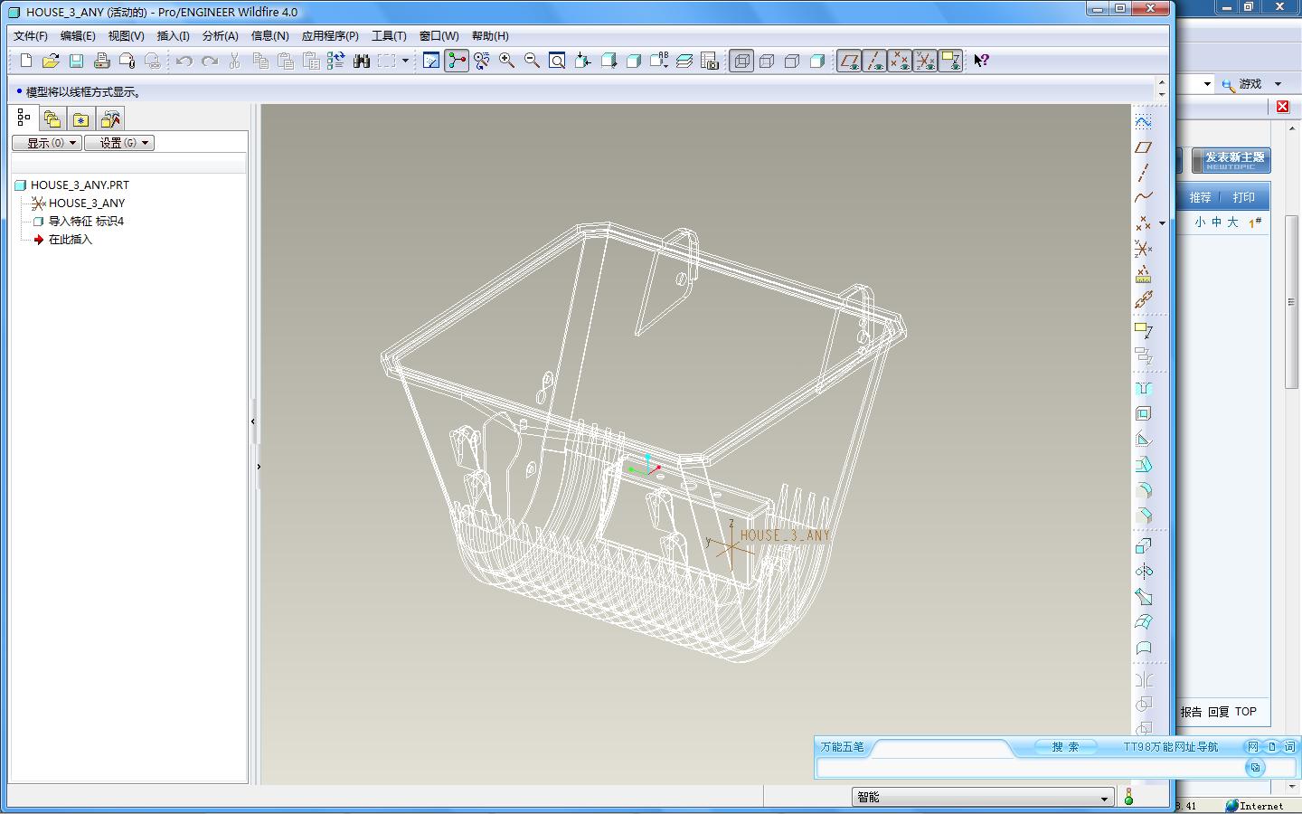Zoom out with the magnifier minus icon
This screenshot has width=1302, height=814.
[x=533, y=61]
